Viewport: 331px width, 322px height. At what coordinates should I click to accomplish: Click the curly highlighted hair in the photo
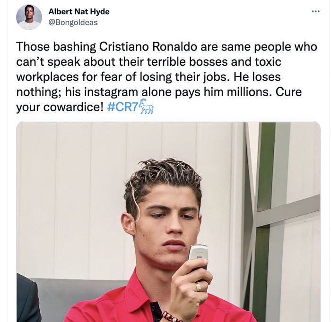click(x=163, y=176)
